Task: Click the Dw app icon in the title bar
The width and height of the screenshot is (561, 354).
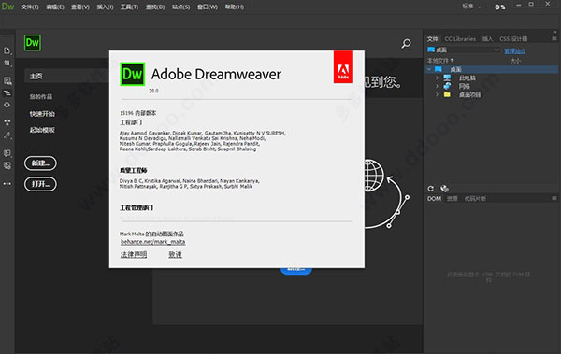Action: (7, 7)
